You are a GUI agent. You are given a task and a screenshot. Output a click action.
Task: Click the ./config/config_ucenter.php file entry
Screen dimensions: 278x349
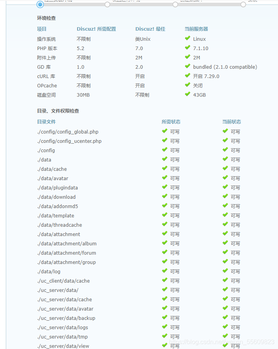pos(69,141)
